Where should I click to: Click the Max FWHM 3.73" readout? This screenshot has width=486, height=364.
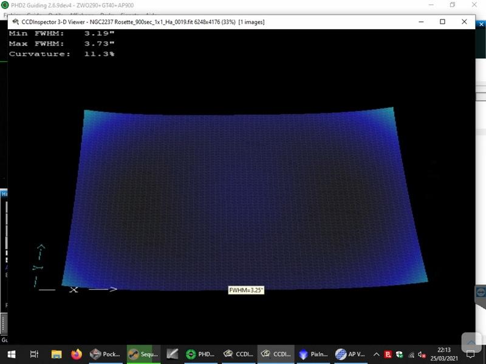(x=62, y=44)
